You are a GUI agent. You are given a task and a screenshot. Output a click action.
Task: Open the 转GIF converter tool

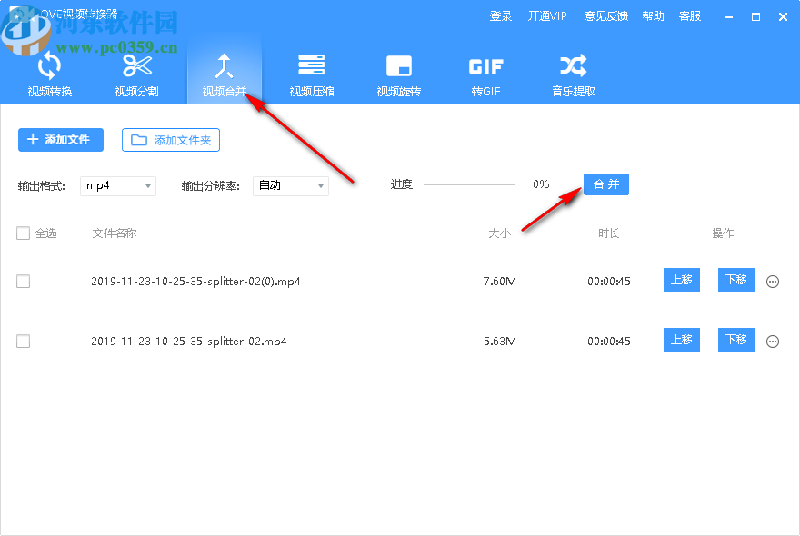click(485, 74)
